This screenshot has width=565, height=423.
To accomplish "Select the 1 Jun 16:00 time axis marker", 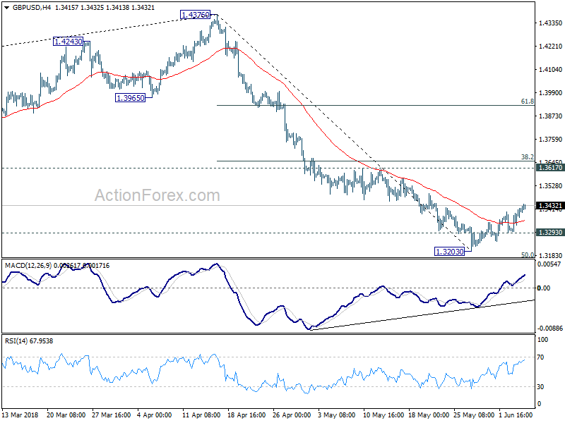I will (516, 415).
